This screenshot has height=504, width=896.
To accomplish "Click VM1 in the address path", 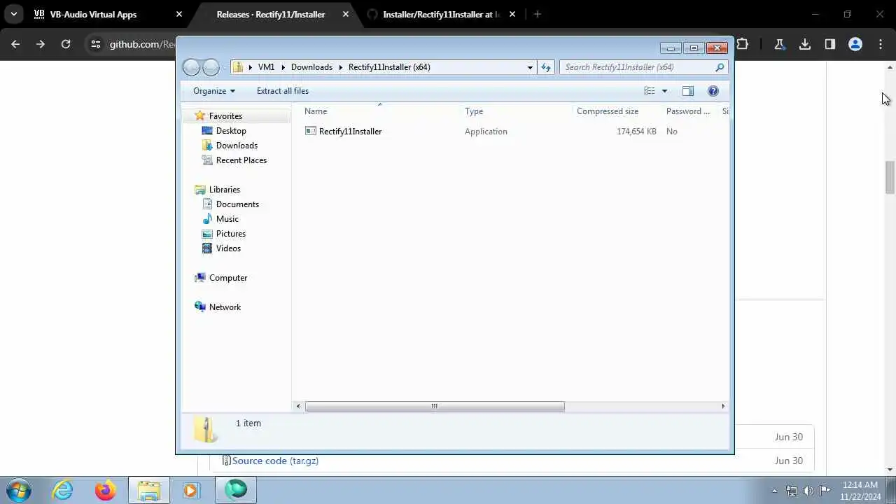I will point(266,67).
